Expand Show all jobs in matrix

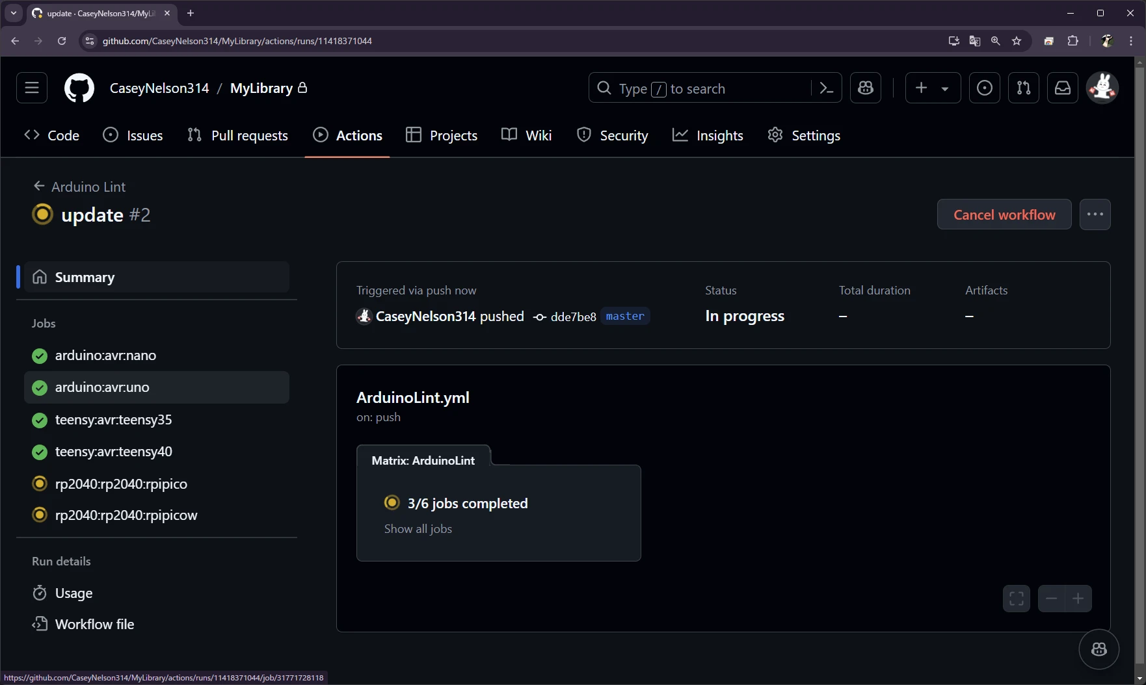pos(418,529)
